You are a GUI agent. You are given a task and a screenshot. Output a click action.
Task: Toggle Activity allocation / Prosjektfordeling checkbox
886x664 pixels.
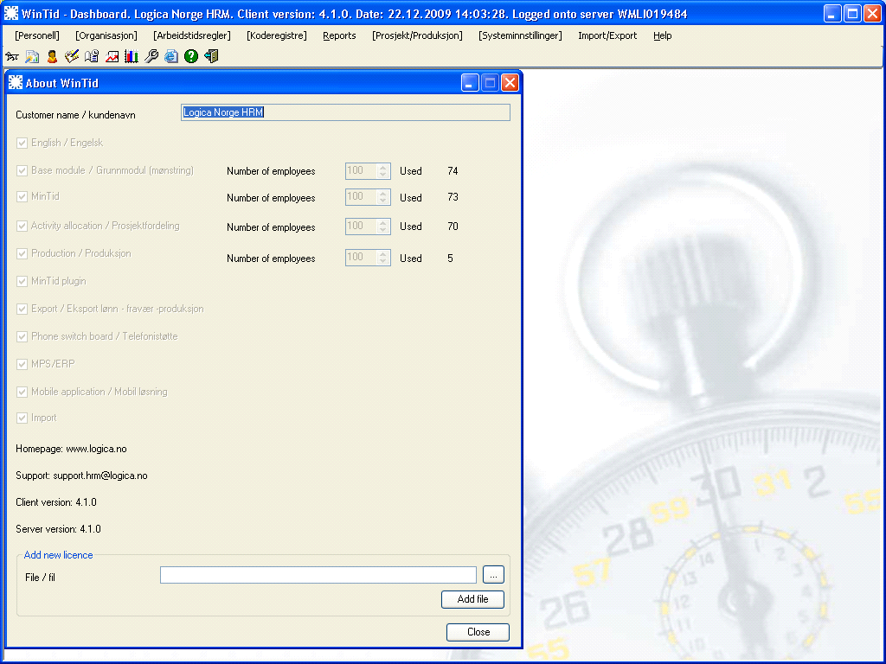pyautogui.click(x=22, y=226)
